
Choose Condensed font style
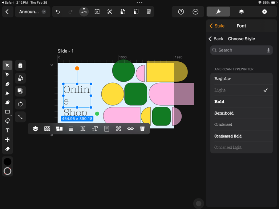click(241, 124)
